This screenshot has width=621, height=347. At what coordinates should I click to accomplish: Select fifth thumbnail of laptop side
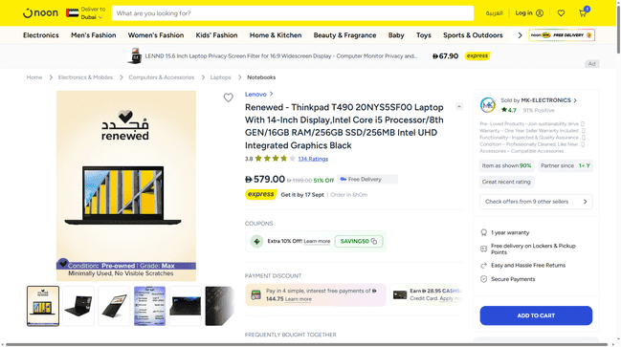point(186,306)
